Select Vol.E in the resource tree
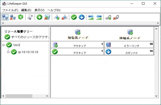 17,45
